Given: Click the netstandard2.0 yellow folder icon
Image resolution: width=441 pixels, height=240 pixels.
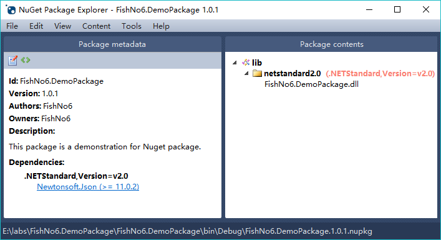Looking at the screenshot, I should tap(257, 74).
